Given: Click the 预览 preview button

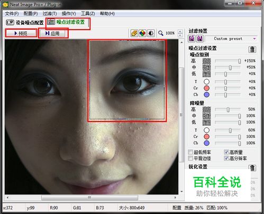Looking at the screenshot, I should [x=21, y=33].
